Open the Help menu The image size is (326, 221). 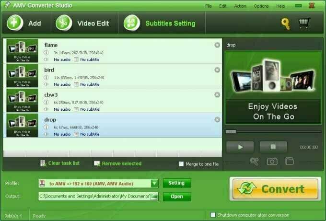[x=280, y=6]
